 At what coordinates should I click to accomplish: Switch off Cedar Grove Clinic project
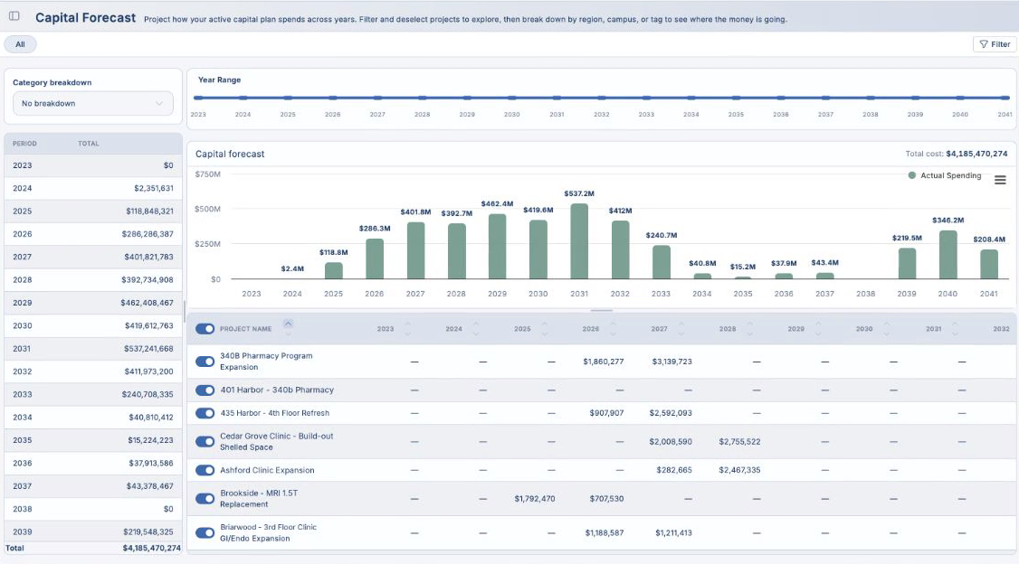205,441
